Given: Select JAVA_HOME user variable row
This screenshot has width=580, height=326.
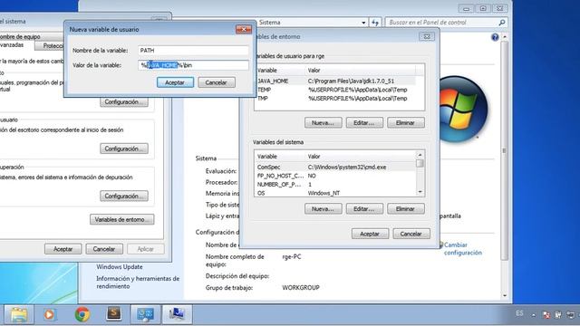Looking at the screenshot, I should pos(334,81).
